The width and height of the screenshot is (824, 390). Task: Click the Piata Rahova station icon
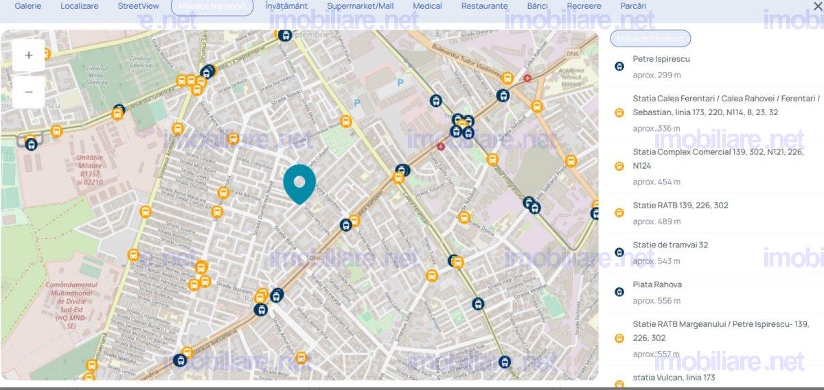point(619,292)
